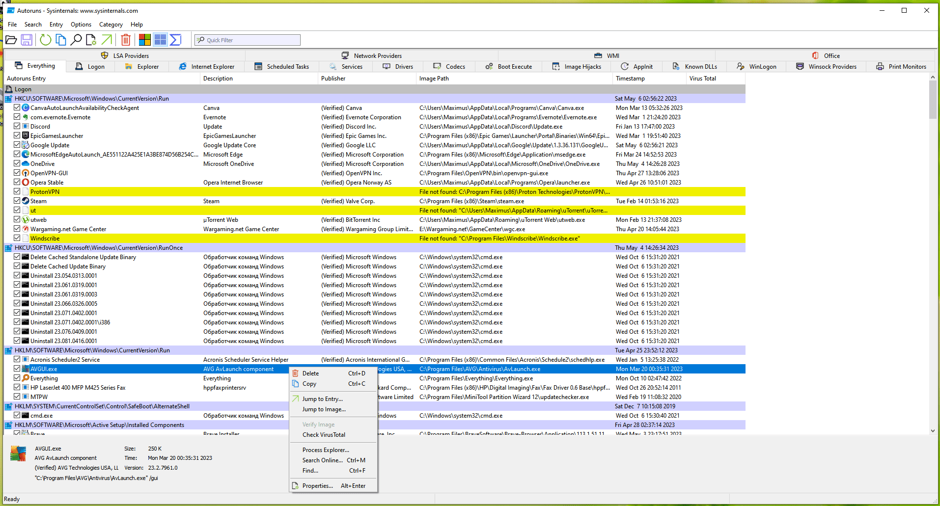Click the OpenVPN-GUI row icon
The image size is (940, 506).
pos(26,173)
